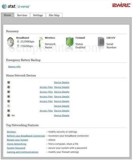This screenshot has height=160, width=133.
Task: Click the green Firewall shield icon
Action: pos(70,42)
